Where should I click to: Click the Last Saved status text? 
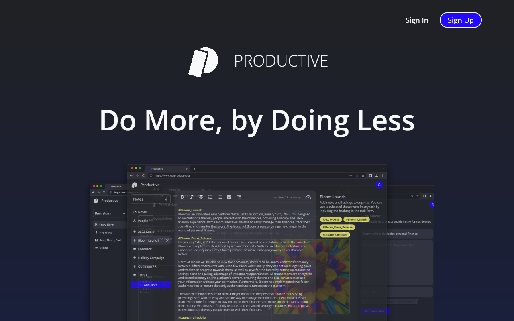pos(287,197)
